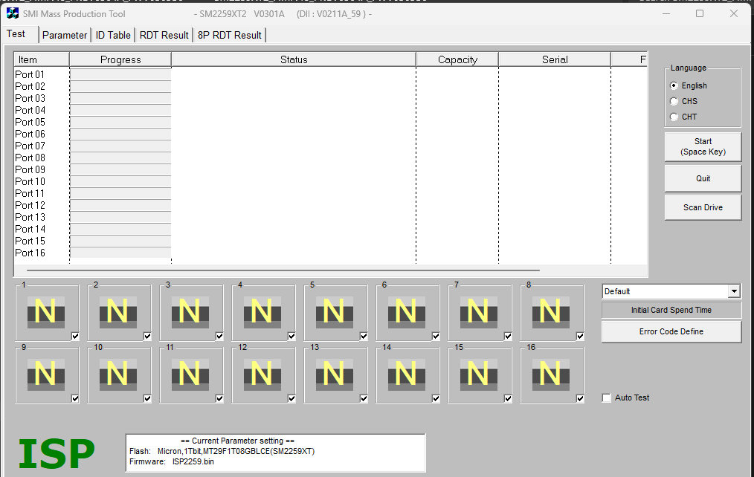Enable the Auto Test checkbox
The image size is (754, 477).
coord(607,398)
